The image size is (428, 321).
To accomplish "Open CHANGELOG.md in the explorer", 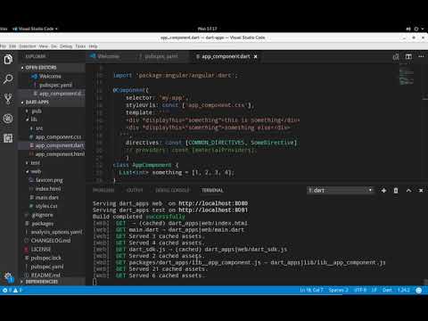I will point(51,241).
